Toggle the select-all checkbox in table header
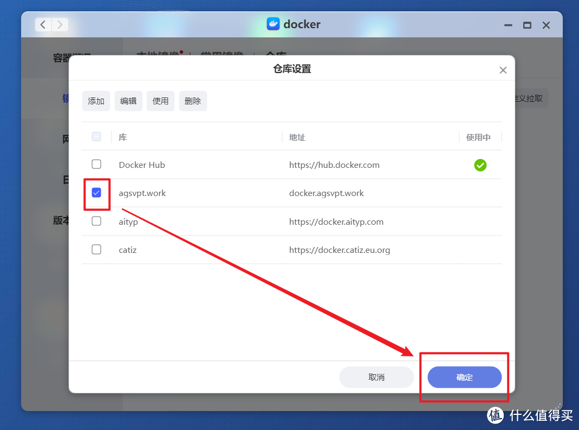Screen dimensions: 579x430 click(x=96, y=136)
